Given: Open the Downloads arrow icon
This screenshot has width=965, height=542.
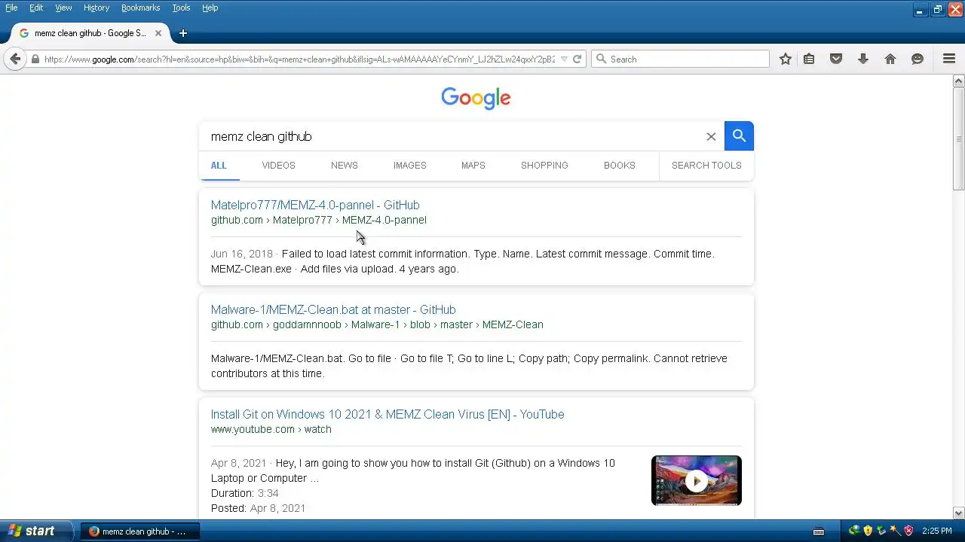Looking at the screenshot, I should click(x=863, y=59).
